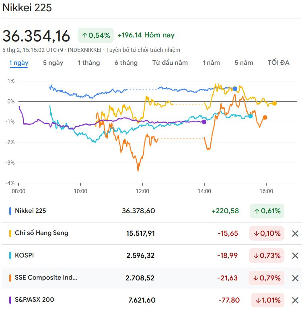Click the 36.354,16 headline price
This screenshot has width=302, height=311.
[x=36, y=36]
